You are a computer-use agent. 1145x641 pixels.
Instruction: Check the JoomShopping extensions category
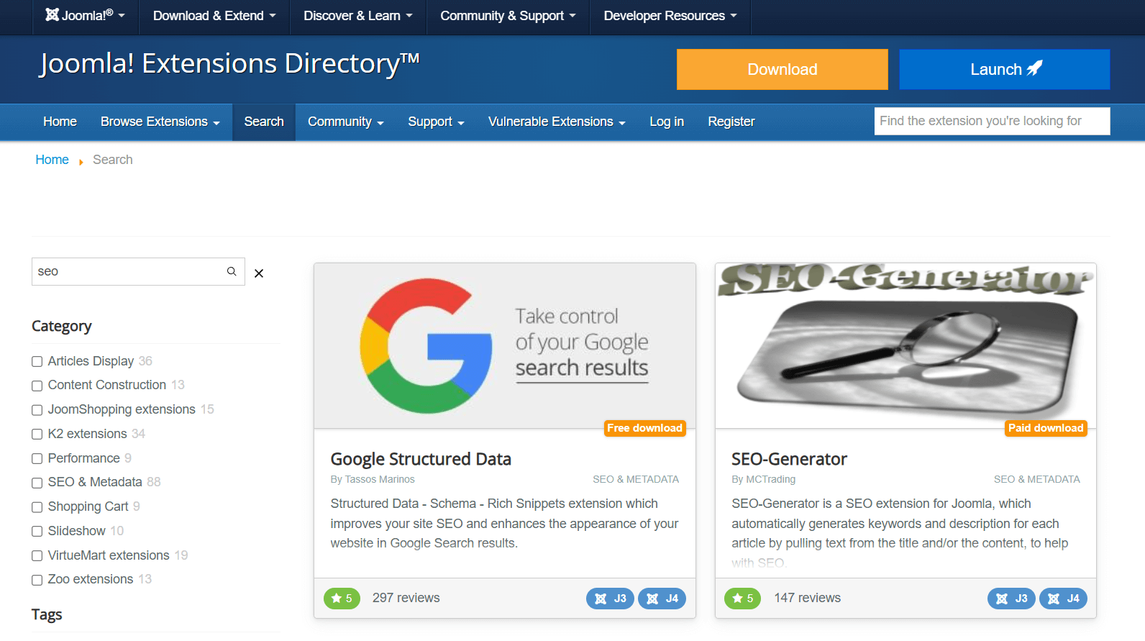pyautogui.click(x=37, y=410)
